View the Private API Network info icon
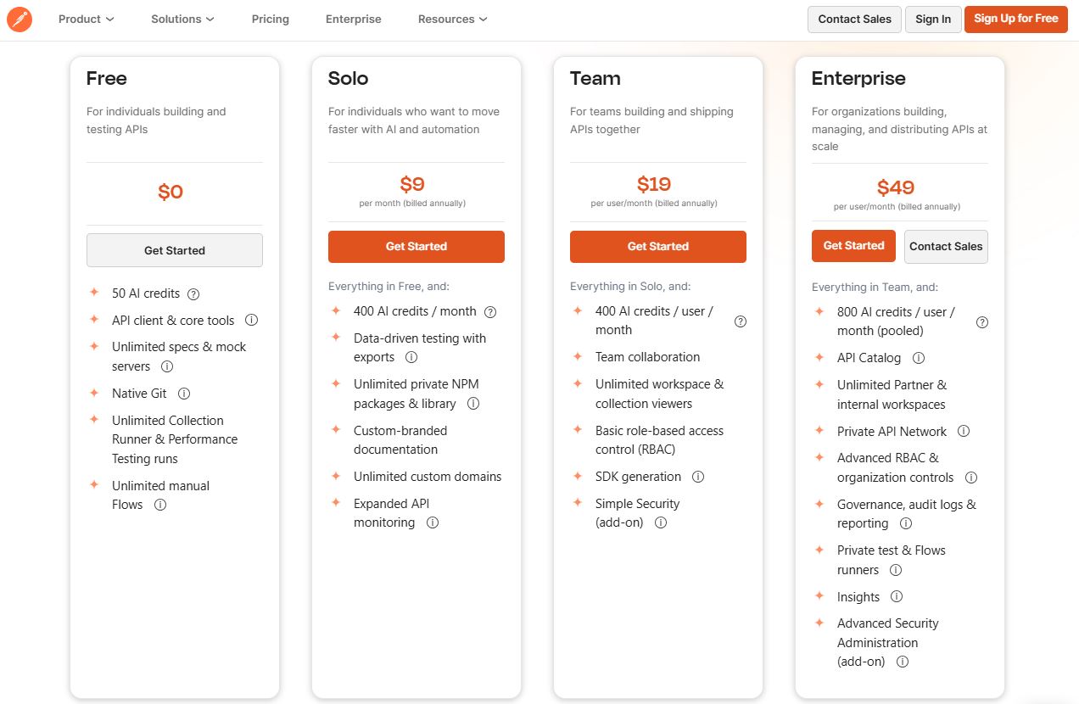Image resolution: width=1079 pixels, height=704 pixels. pyautogui.click(x=963, y=431)
